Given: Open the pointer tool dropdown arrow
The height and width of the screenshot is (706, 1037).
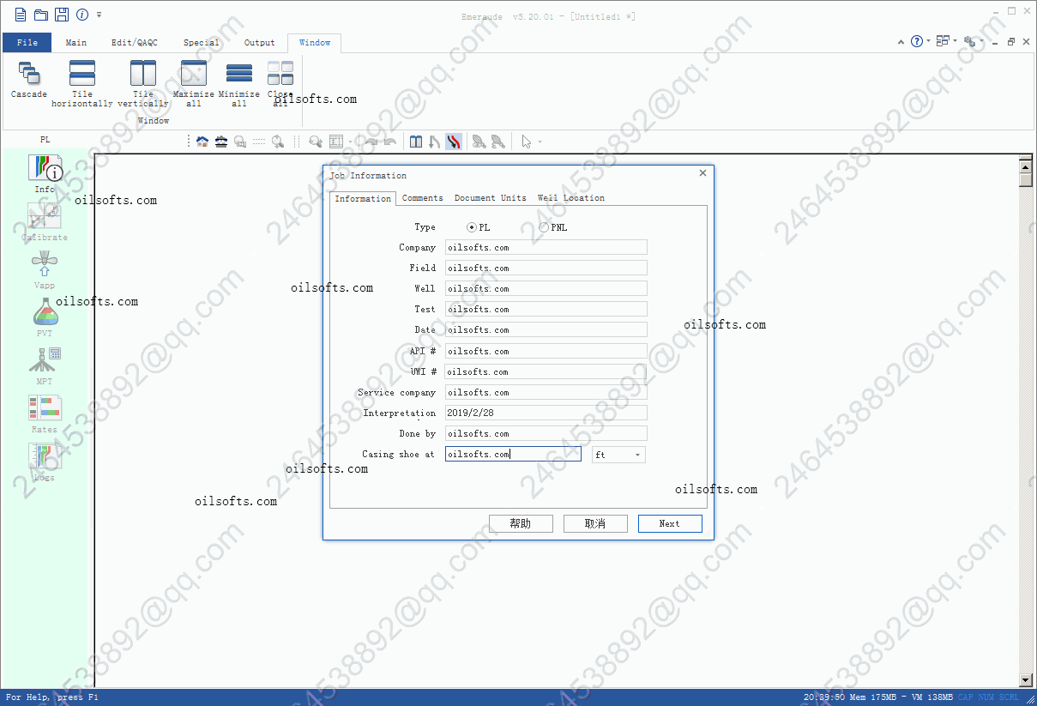Looking at the screenshot, I should point(540,142).
